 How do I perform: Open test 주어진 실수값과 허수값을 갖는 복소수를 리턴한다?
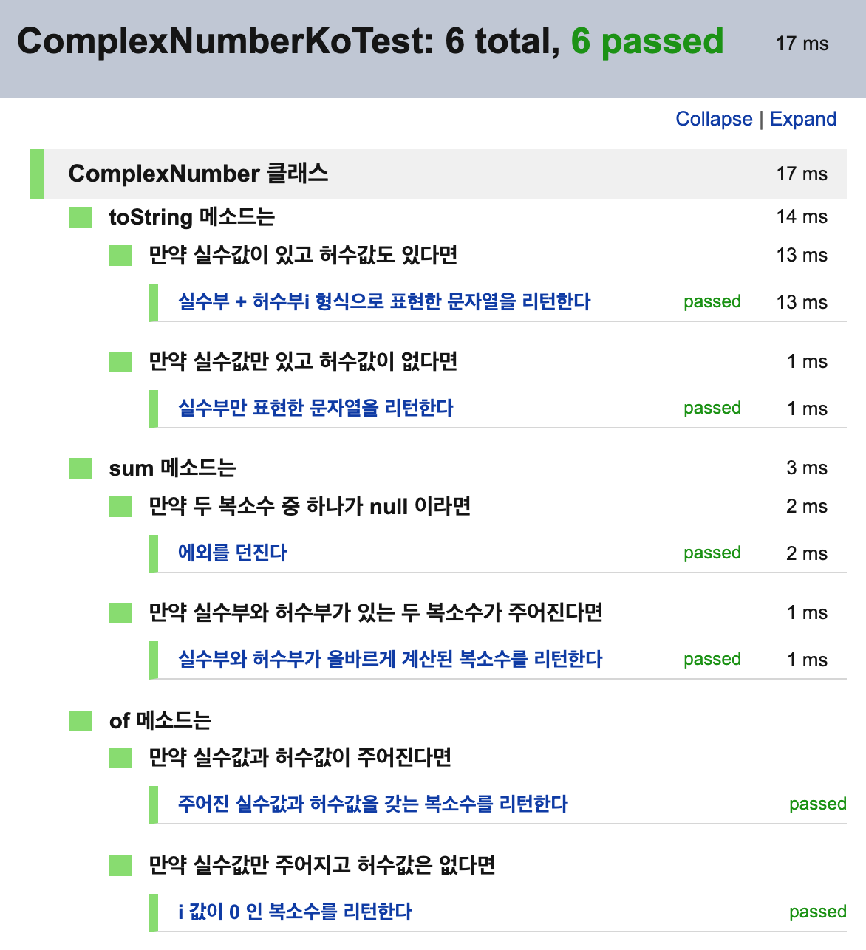pyautogui.click(x=373, y=804)
